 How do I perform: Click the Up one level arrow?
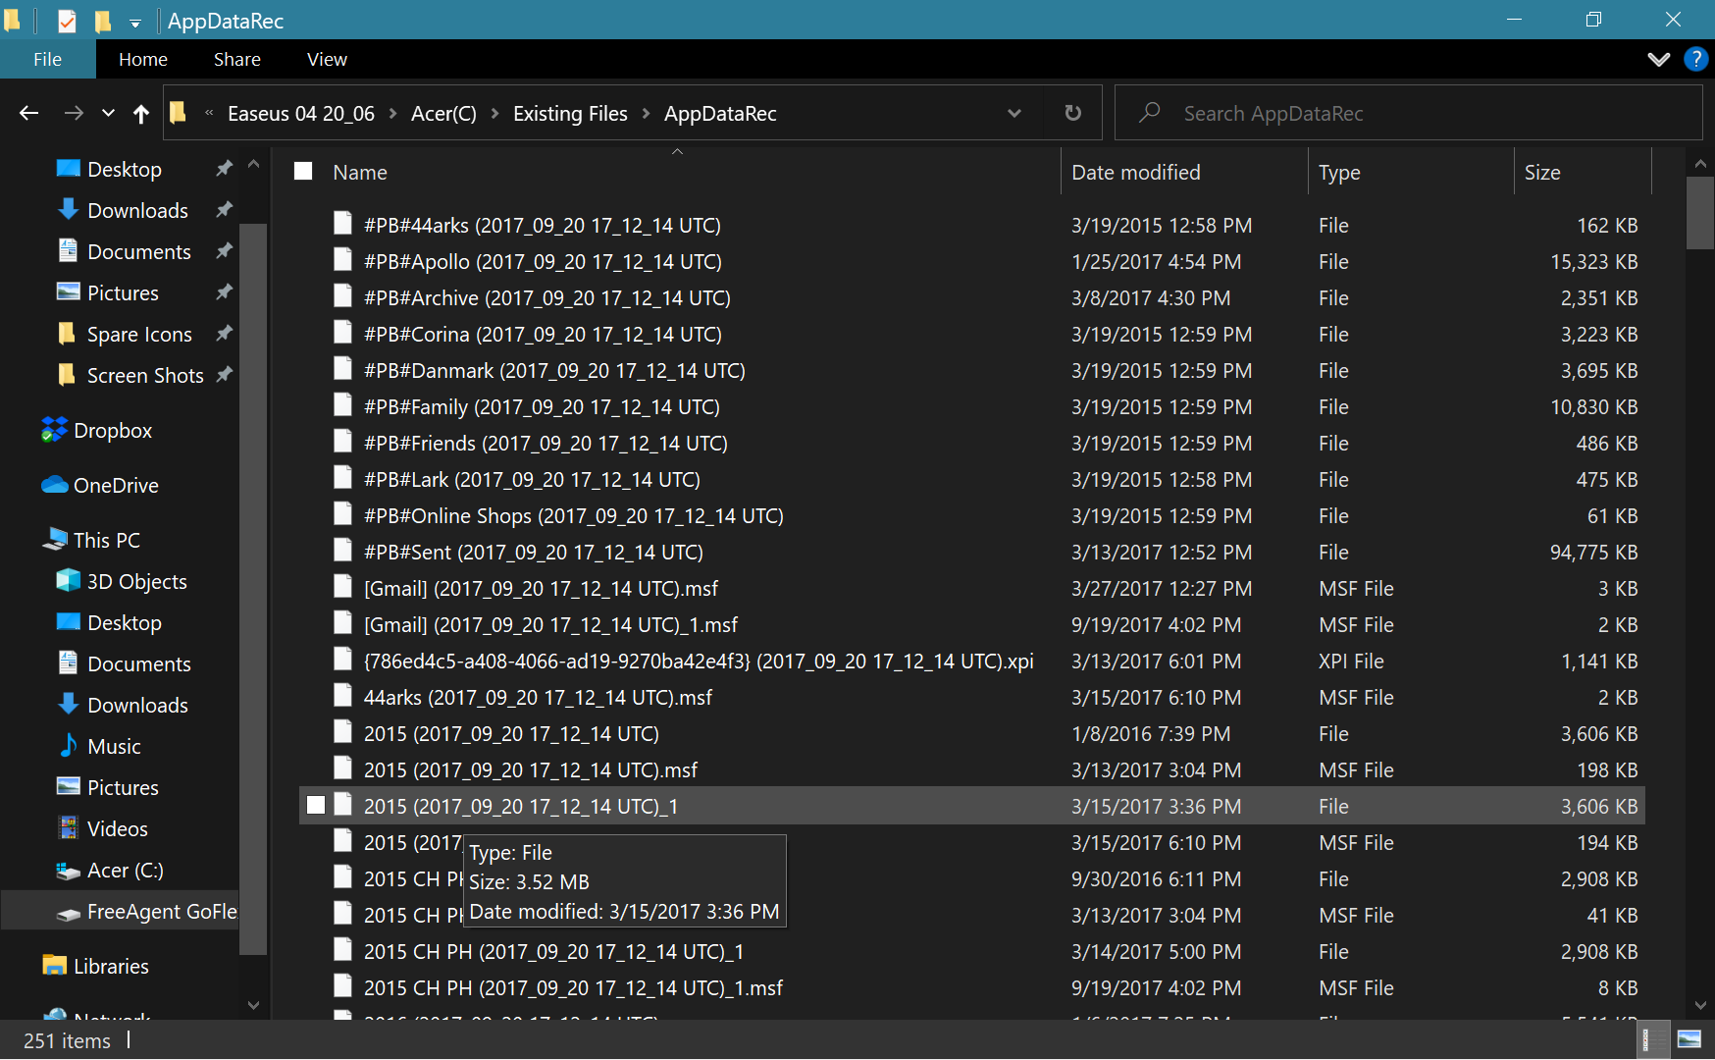[141, 114]
